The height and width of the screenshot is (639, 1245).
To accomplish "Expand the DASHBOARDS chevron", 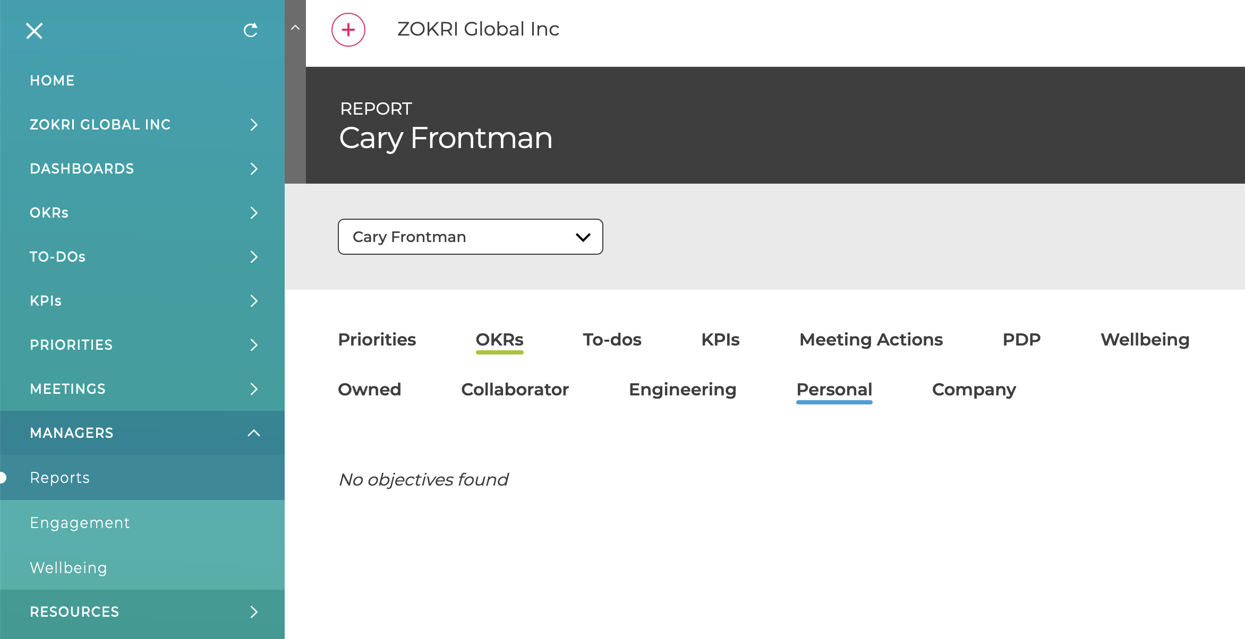I will (254, 169).
